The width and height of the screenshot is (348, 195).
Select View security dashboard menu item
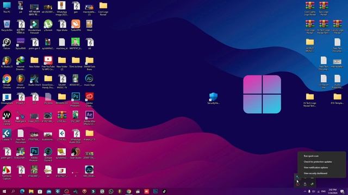[315, 173]
